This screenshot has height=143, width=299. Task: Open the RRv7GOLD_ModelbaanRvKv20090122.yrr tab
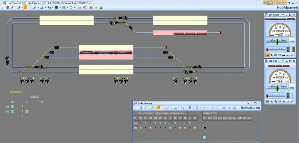68,3
